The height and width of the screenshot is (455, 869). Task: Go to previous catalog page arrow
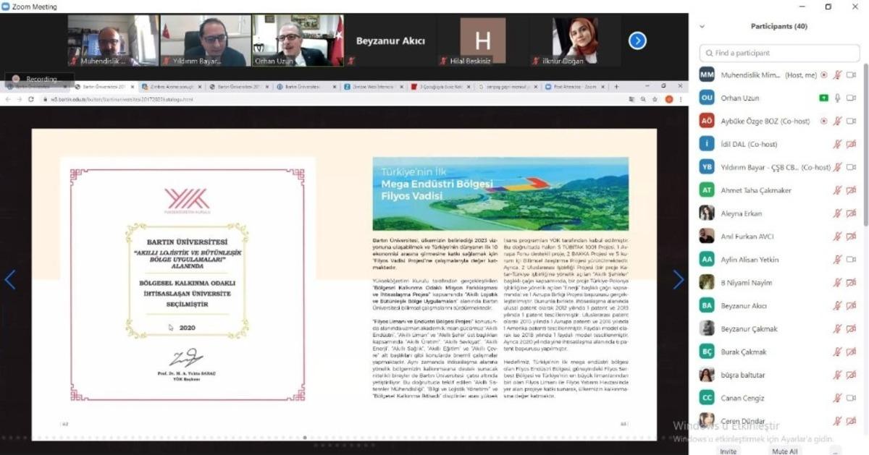[10, 280]
